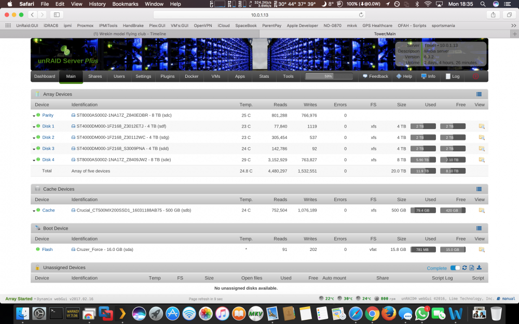Open Chrome from the dock

click(372, 314)
